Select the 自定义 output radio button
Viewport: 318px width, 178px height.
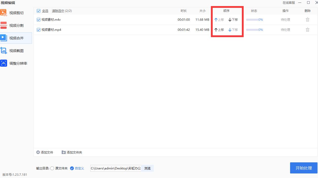[72, 168]
